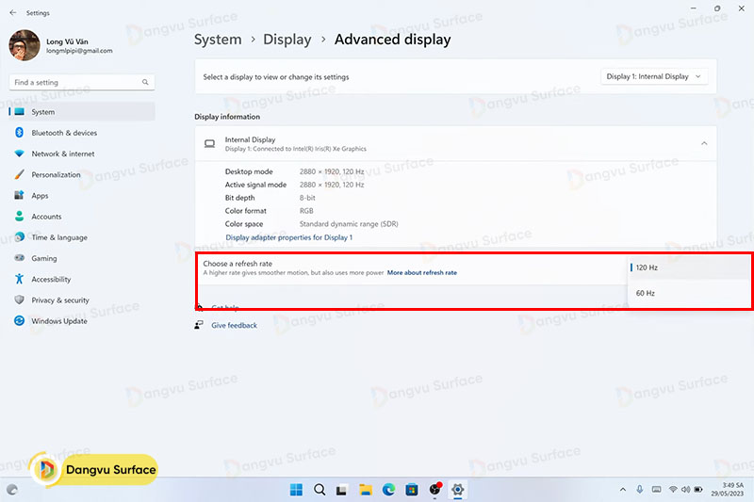Select the 120 Hz refresh rate option
The image size is (754, 502).
click(x=647, y=268)
